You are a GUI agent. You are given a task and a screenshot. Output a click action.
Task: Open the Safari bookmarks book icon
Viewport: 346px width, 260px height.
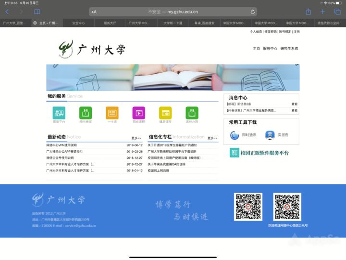point(37,12)
